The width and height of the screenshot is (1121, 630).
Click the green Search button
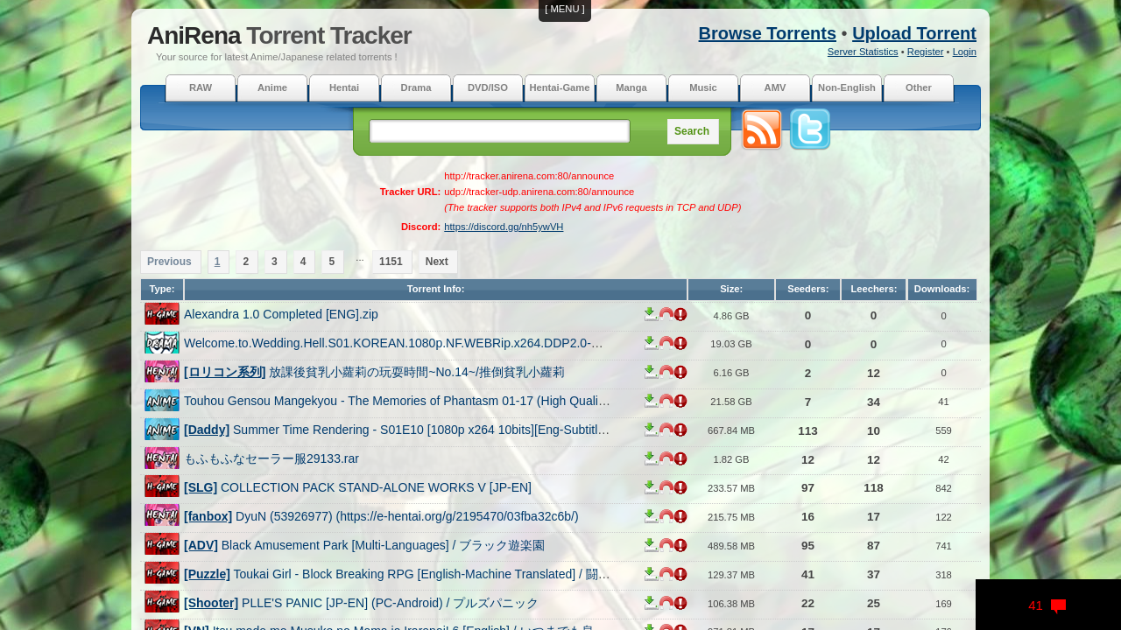tap(692, 131)
